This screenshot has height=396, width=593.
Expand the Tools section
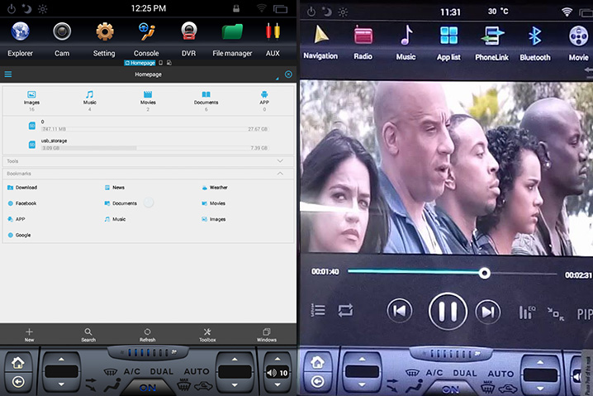pyautogui.click(x=149, y=161)
